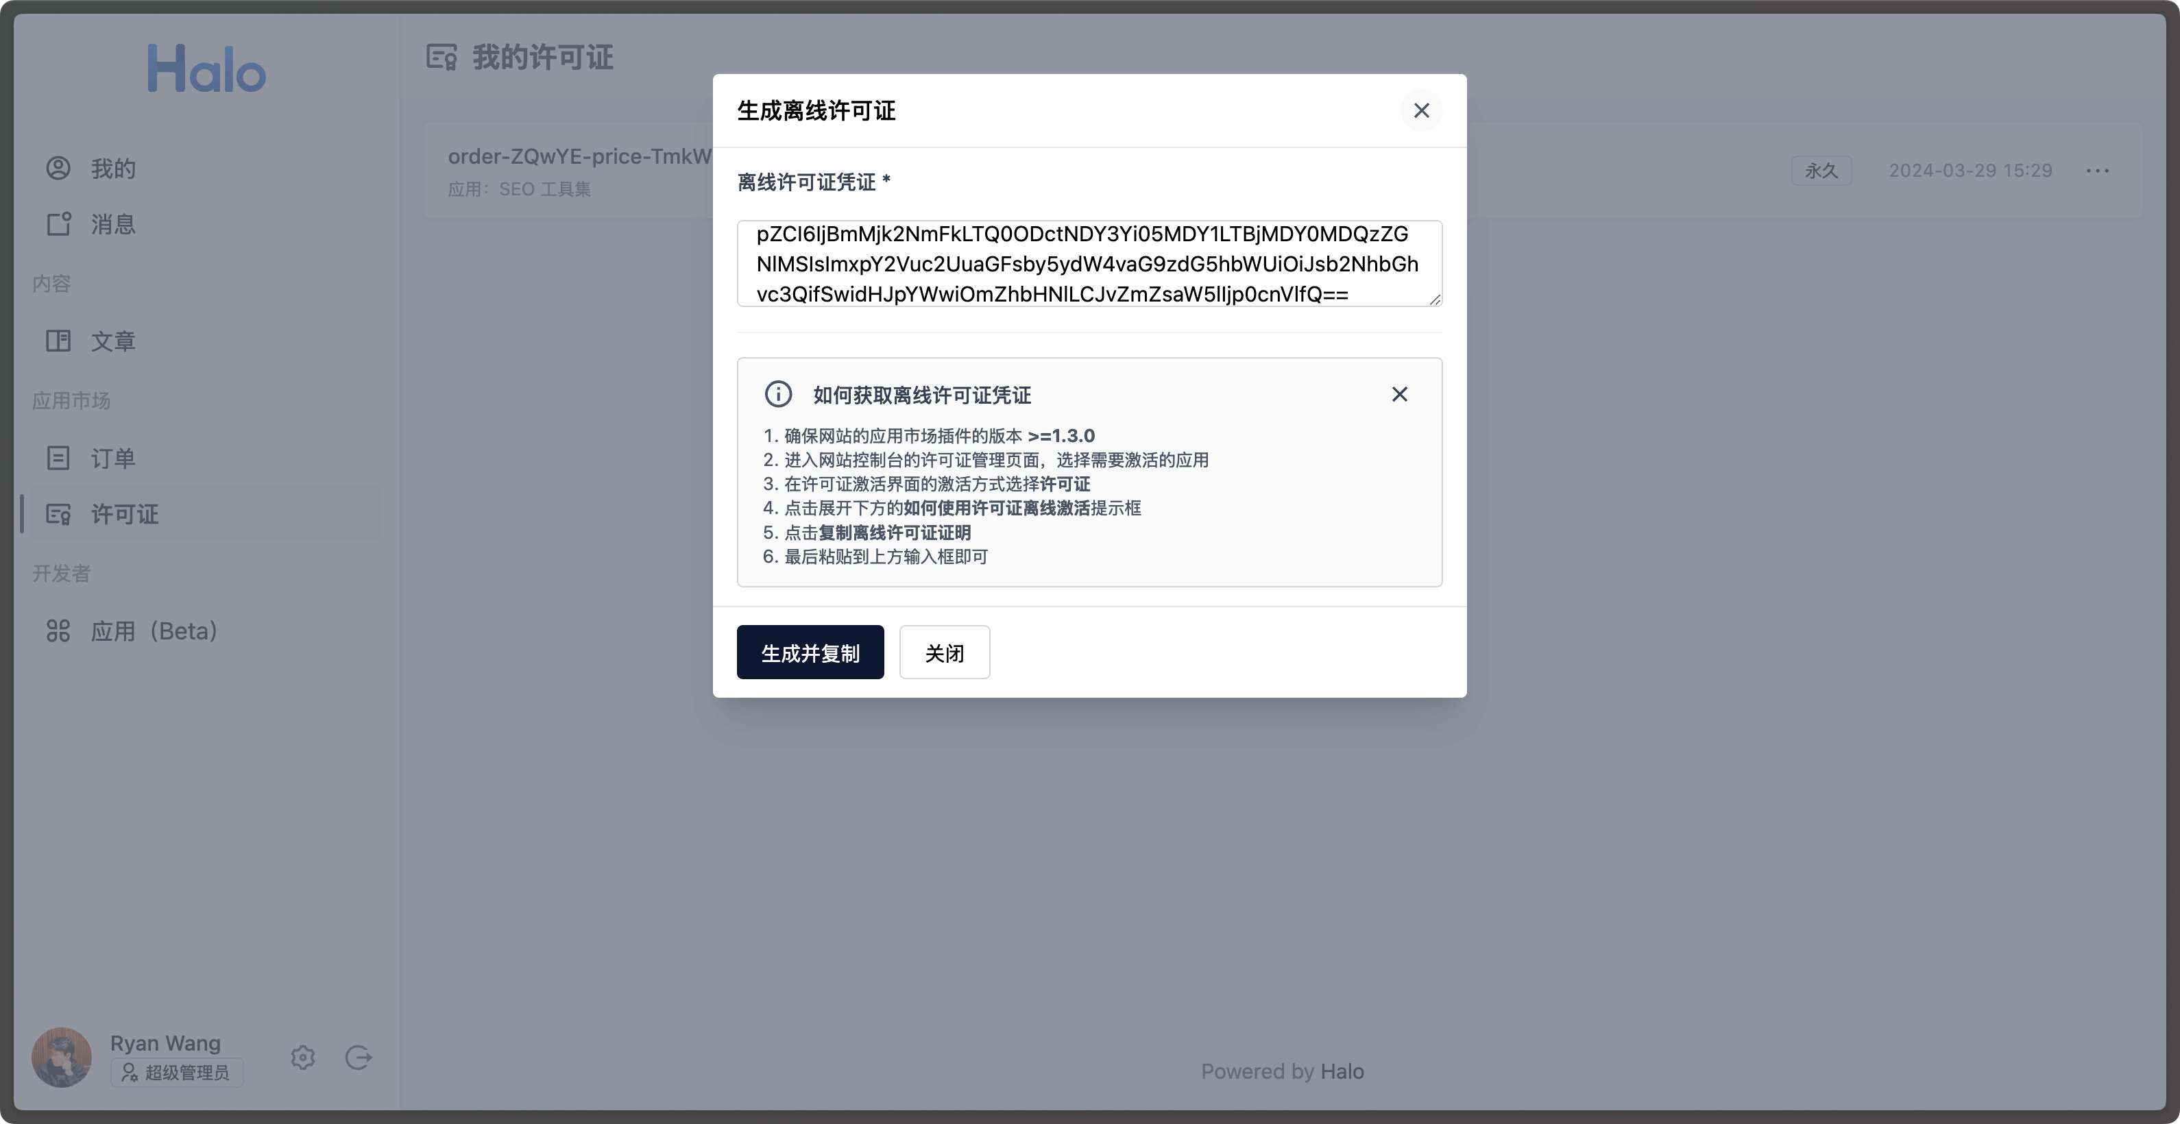Image resolution: width=2180 pixels, height=1124 pixels.
Task: Click the 文章 article icon
Action: pyautogui.click(x=58, y=340)
